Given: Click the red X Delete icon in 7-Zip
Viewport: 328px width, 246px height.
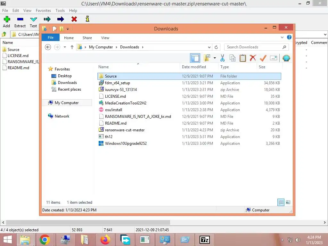Looking at the screenshot, I should pyautogui.click(x=74, y=19).
